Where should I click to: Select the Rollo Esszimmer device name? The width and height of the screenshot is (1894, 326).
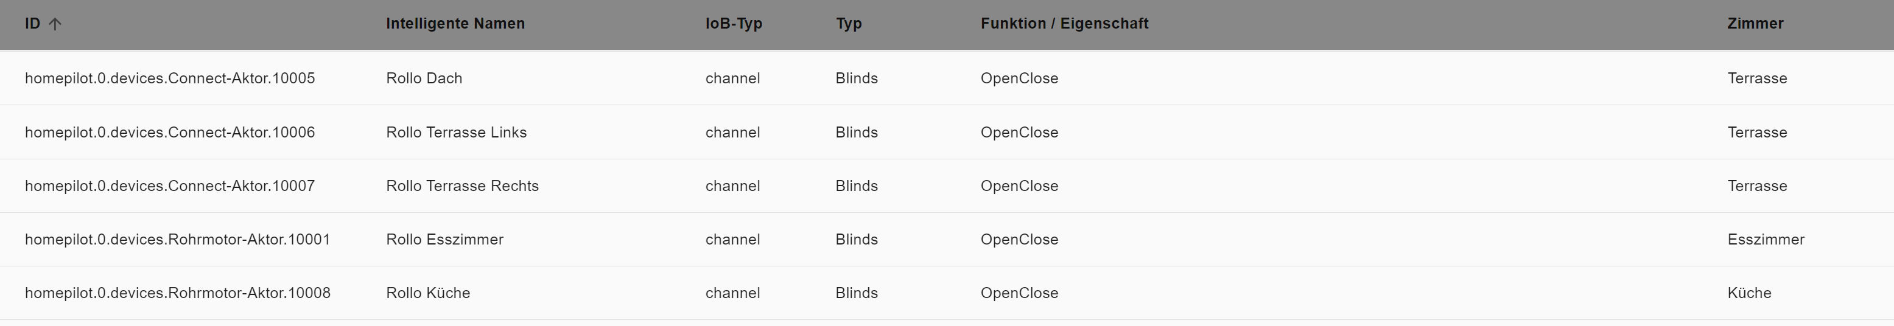[444, 240]
